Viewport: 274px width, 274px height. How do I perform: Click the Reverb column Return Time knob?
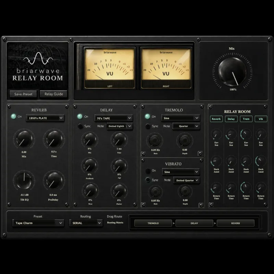click(x=216, y=188)
